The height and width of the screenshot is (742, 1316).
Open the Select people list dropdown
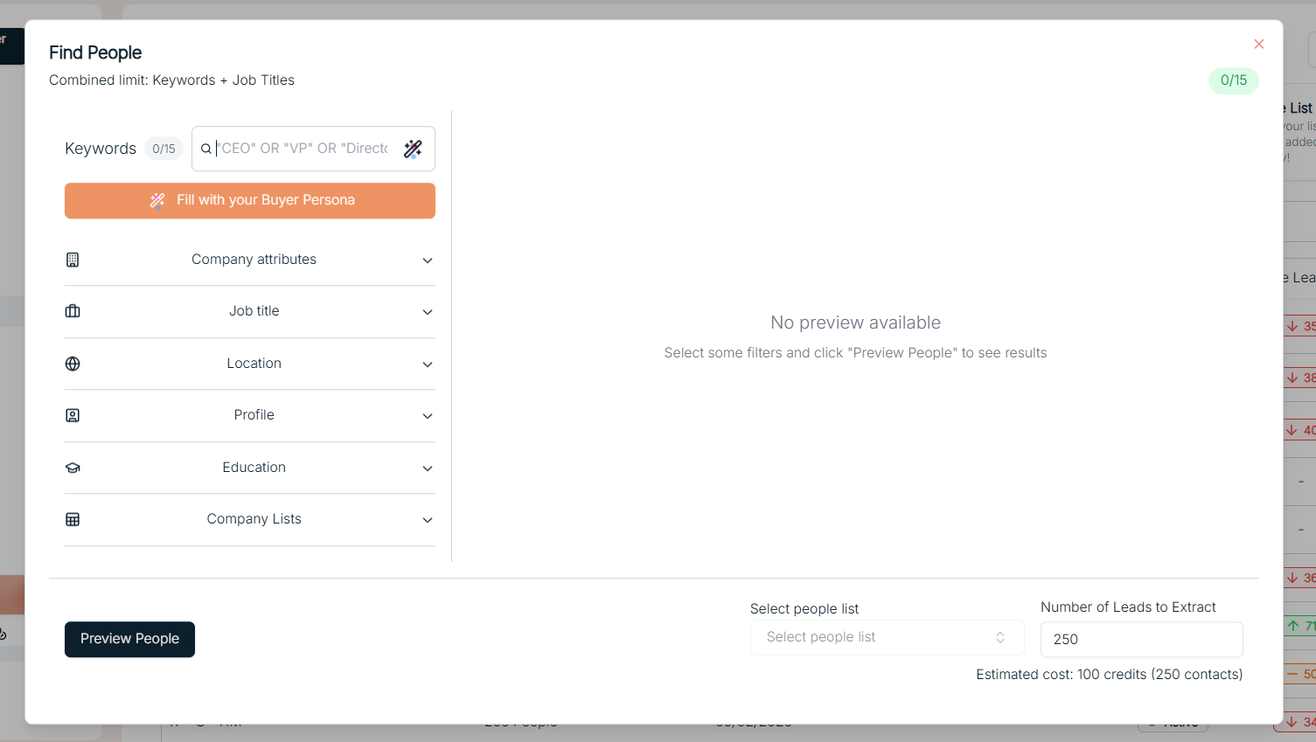click(x=887, y=637)
